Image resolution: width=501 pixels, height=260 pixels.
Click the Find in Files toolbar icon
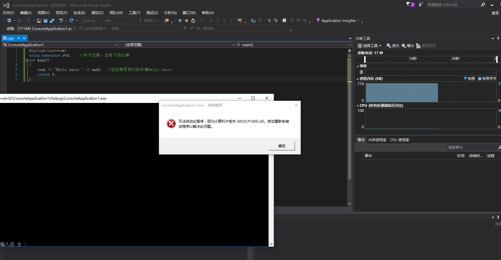pyautogui.click(x=167, y=21)
